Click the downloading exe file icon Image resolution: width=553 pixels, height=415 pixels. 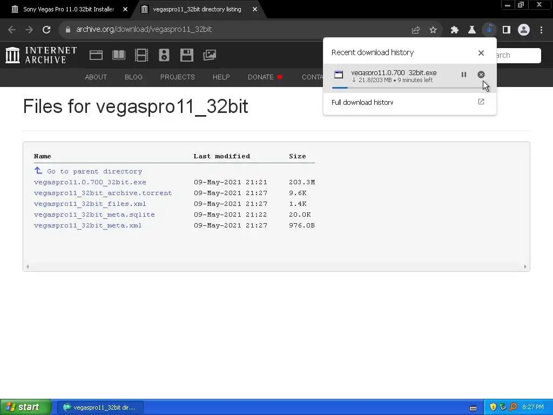339,75
